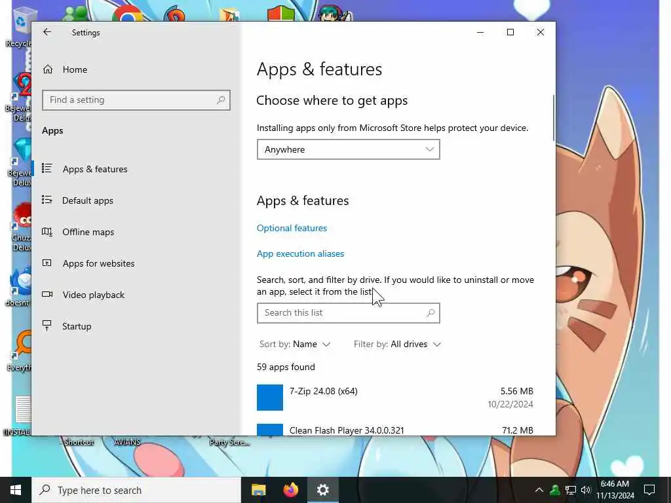The width and height of the screenshot is (671, 503).
Task: Click the Find a setting search box
Action: click(136, 100)
